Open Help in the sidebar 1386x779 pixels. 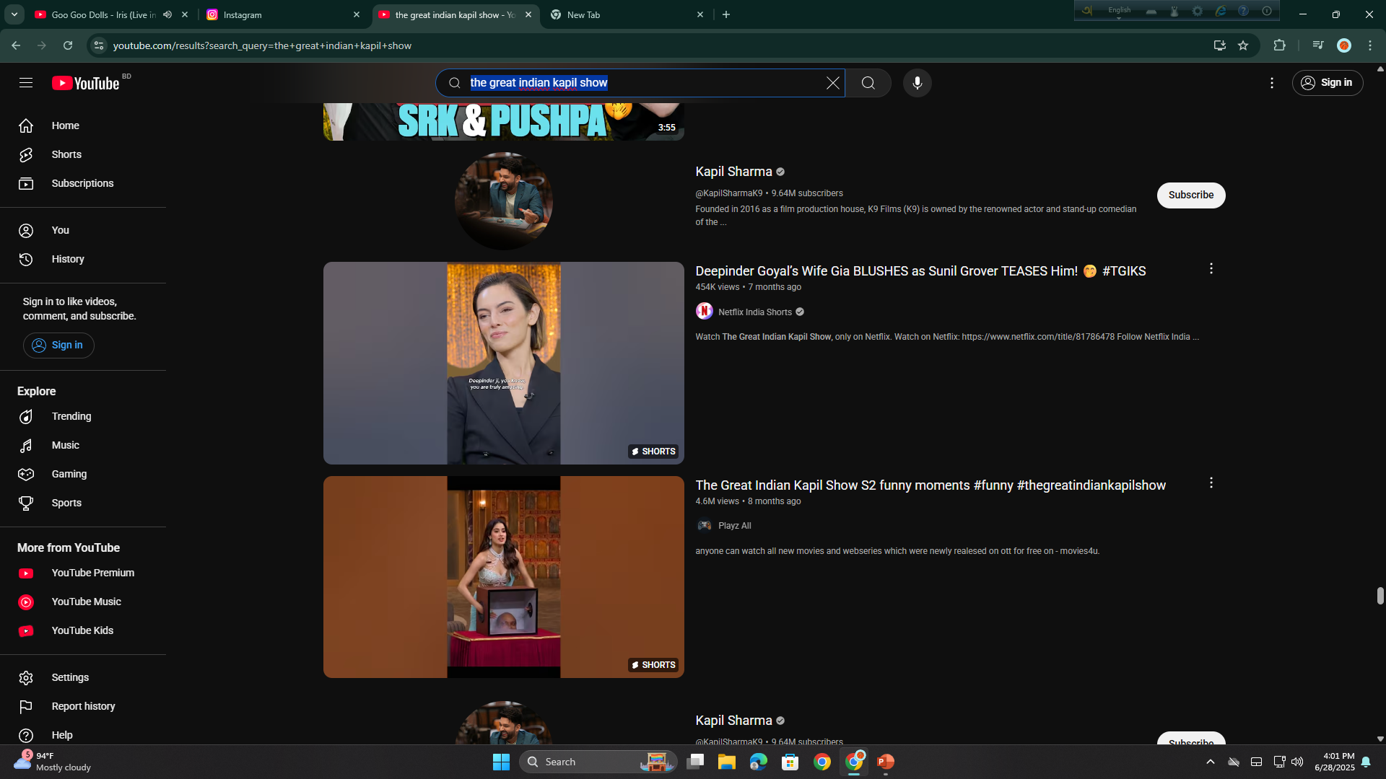(83, 735)
